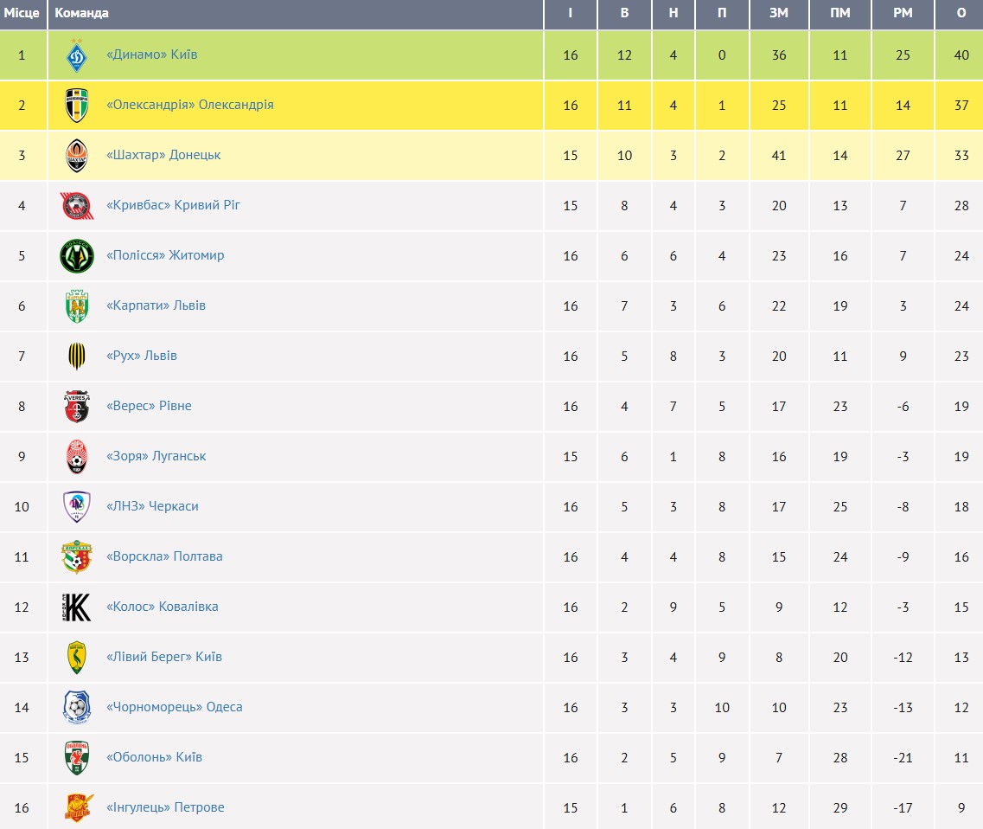Click the Zorya Luhansk club emblem
Viewport: 983px width, 829px height.
coord(77,457)
